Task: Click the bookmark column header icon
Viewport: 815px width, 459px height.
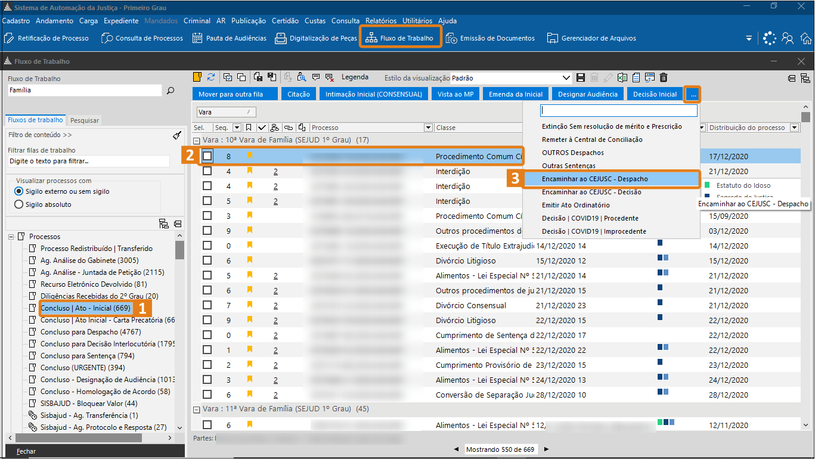Action: coord(249,128)
